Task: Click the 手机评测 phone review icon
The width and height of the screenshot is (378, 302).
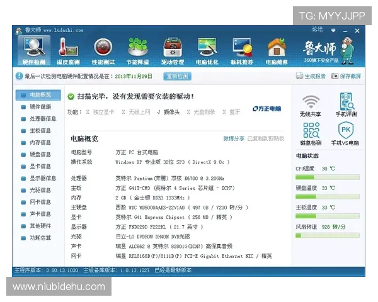Action: coord(346,104)
